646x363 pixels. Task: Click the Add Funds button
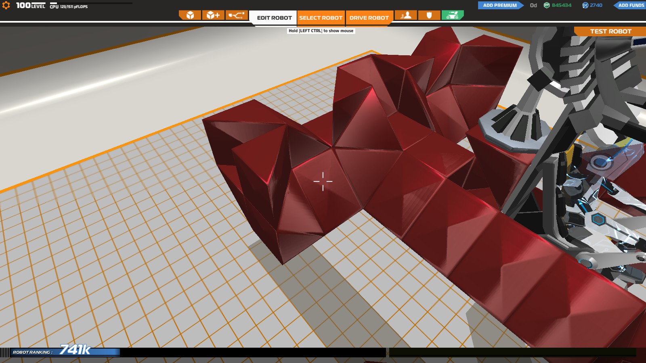(629, 5)
